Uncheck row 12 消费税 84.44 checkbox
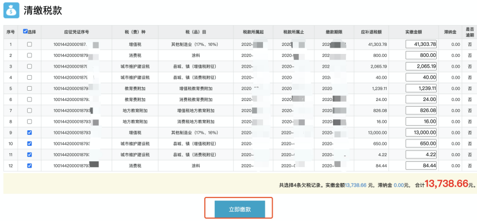The height and width of the screenshot is (221, 477). pos(29,166)
